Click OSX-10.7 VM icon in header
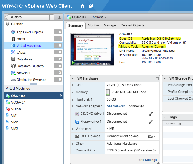Viewport: 193px width, 164px height. (x=69, y=17)
